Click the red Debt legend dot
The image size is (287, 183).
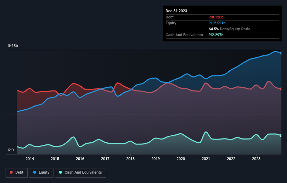[11, 172]
